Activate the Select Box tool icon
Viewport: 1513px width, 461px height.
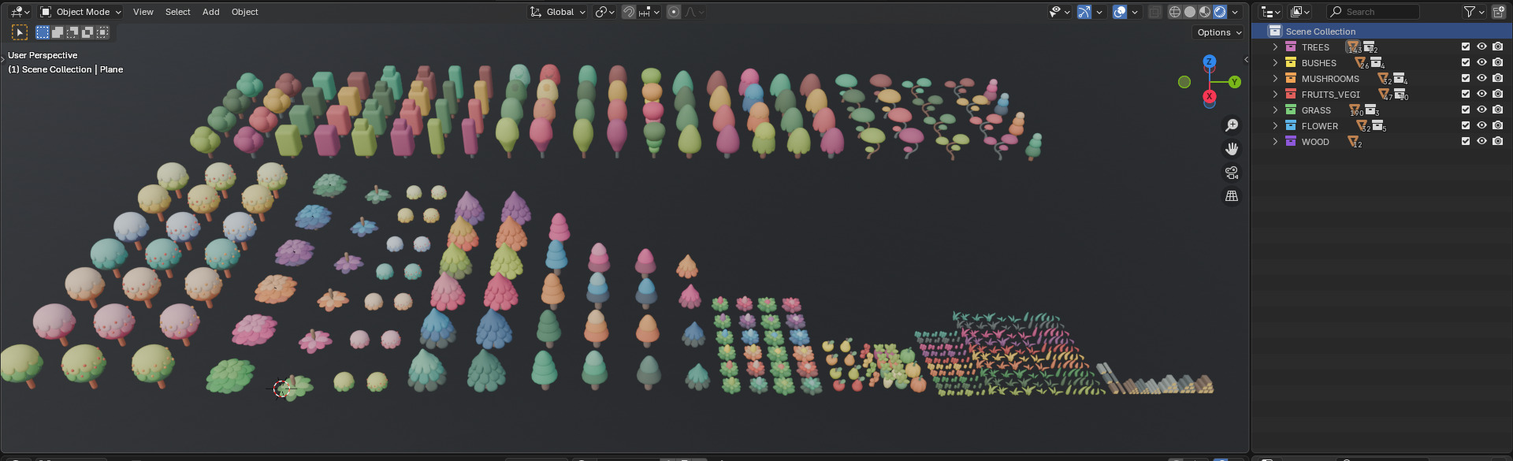[20, 32]
